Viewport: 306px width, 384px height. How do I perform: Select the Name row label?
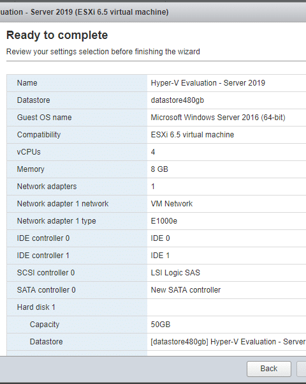[27, 83]
